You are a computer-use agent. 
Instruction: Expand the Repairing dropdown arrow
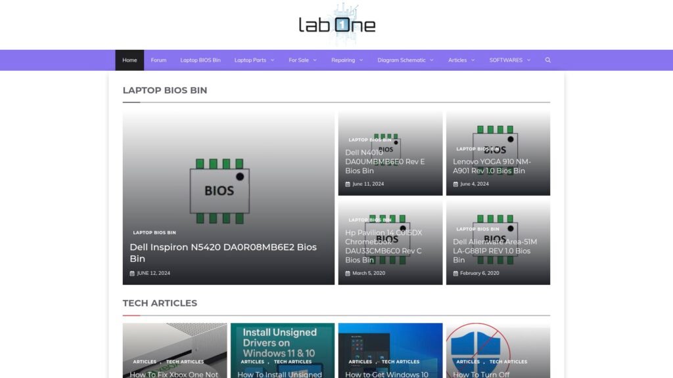click(361, 60)
